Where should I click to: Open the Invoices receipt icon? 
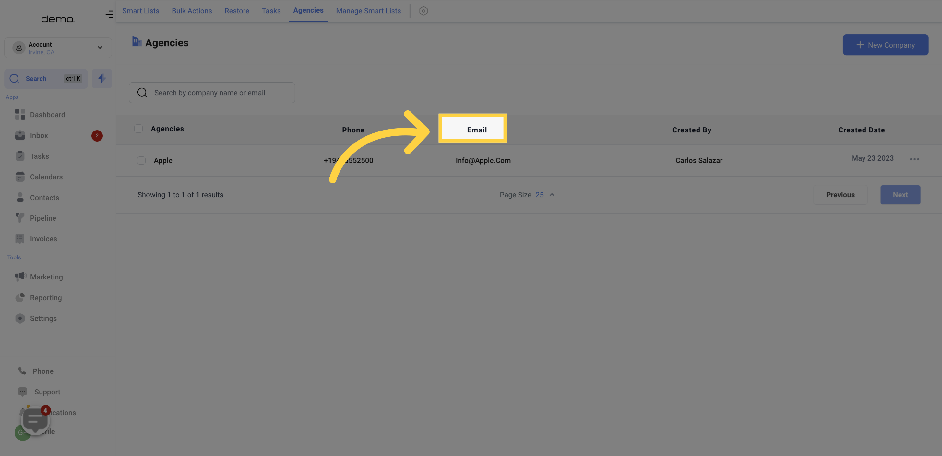coord(20,239)
